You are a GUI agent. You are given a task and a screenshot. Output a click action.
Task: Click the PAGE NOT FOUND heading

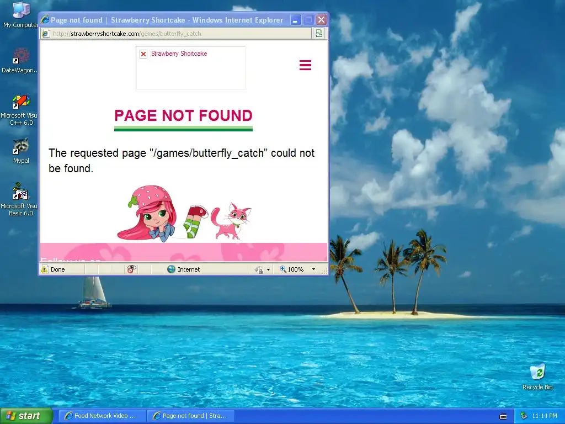(183, 116)
